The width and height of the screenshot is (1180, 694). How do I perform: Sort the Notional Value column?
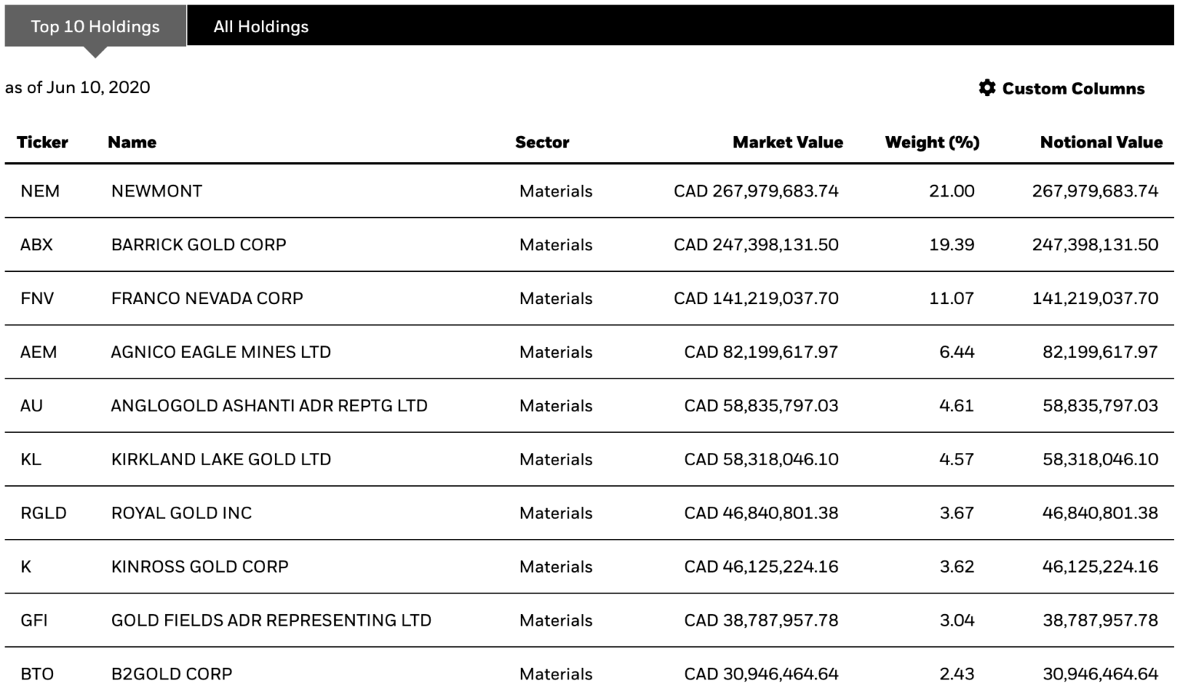click(x=1101, y=142)
